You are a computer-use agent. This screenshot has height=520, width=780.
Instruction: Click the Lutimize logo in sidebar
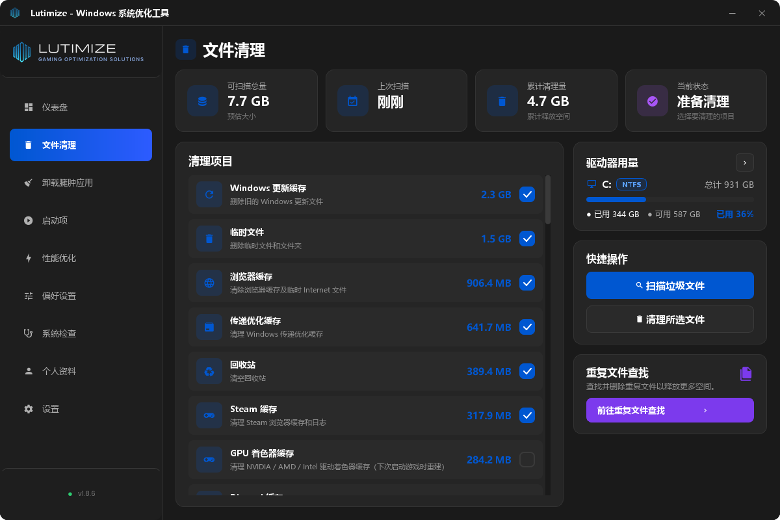[78, 52]
